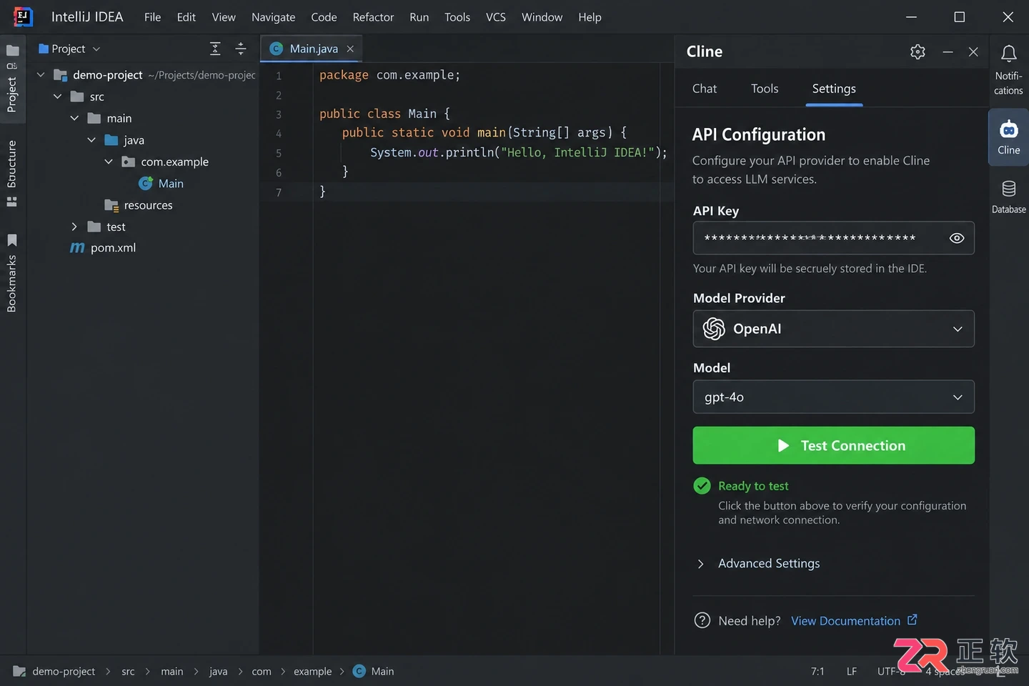The image size is (1029, 686).
Task: Open the Tools menu in the menu bar
Action: pos(457,17)
